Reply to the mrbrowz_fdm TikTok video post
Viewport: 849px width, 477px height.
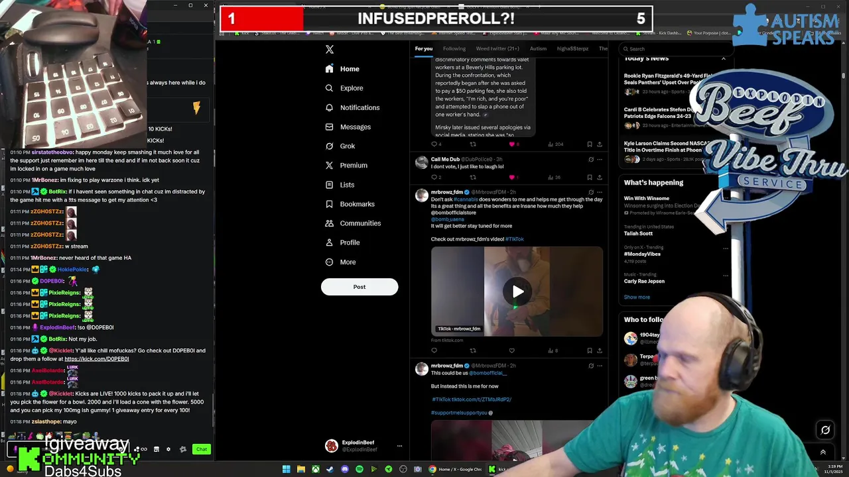pyautogui.click(x=434, y=350)
